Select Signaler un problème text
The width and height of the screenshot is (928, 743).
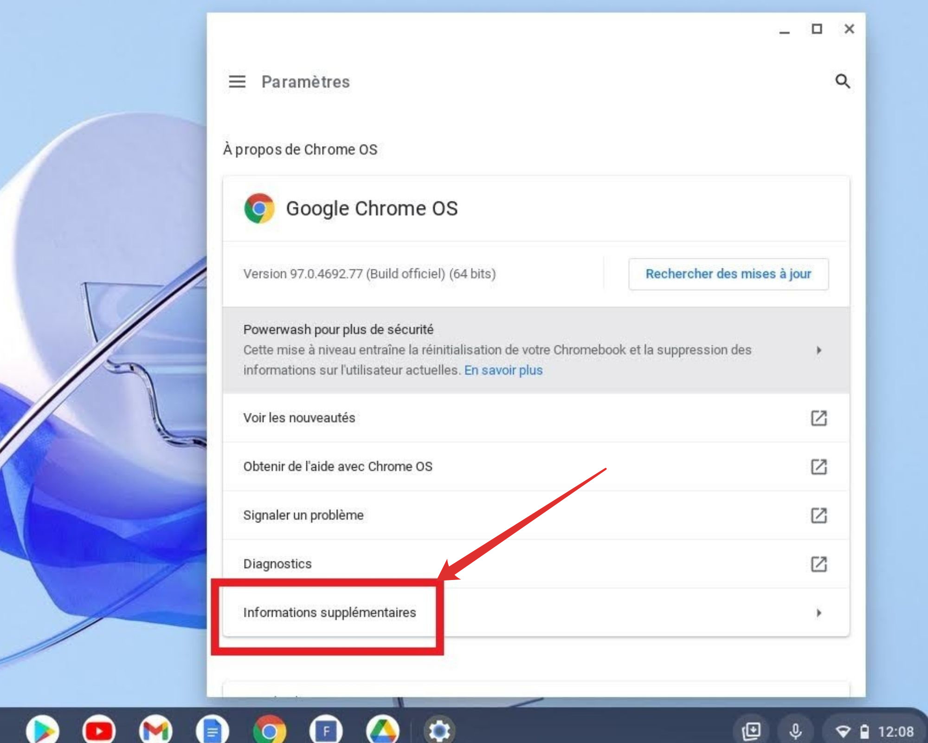click(x=303, y=515)
